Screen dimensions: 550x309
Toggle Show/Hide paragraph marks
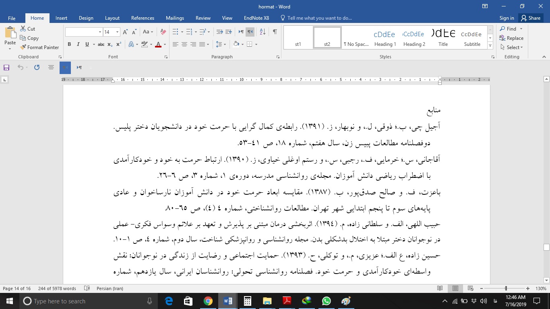275,31
